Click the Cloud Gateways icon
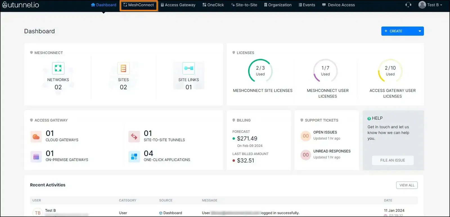Screen dimensions: 450x217 pos(36,137)
